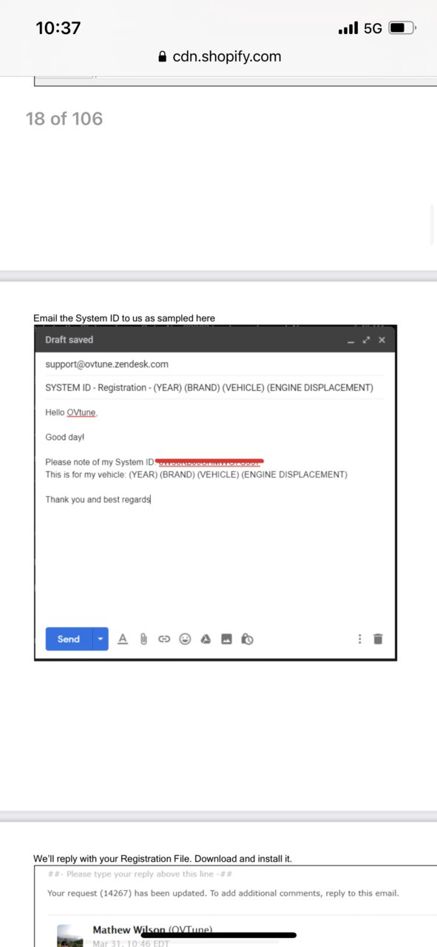Open the send options arrow beside Send

[x=101, y=639]
